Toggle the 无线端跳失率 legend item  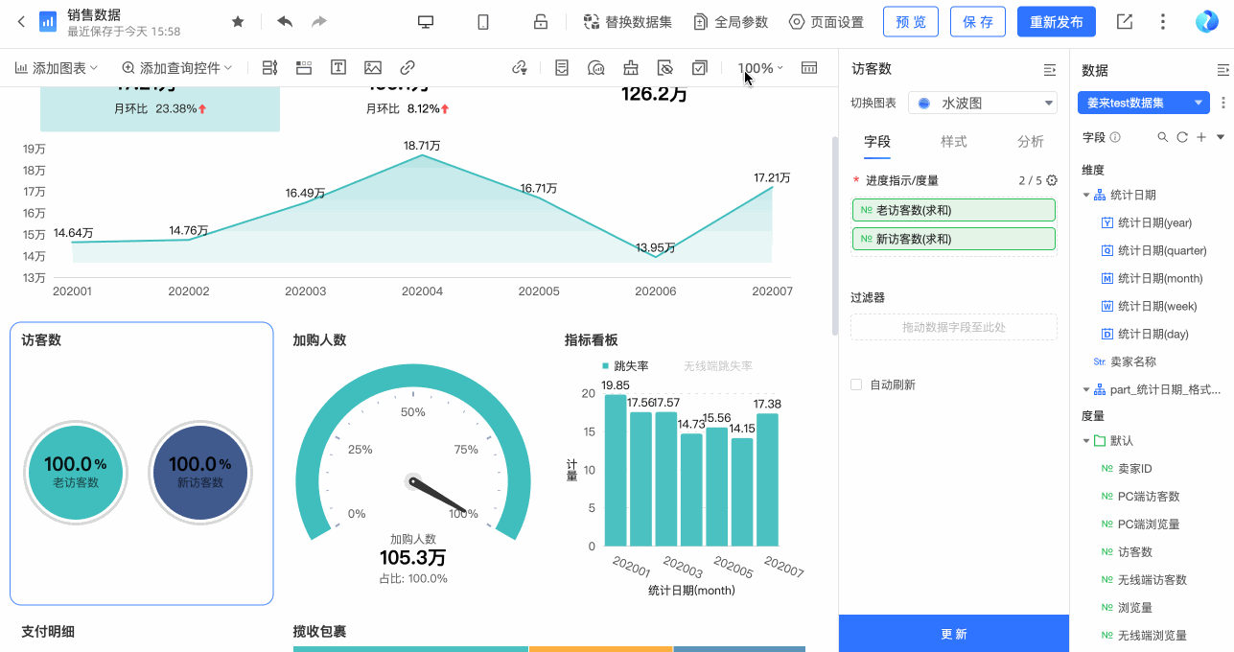pos(717,365)
